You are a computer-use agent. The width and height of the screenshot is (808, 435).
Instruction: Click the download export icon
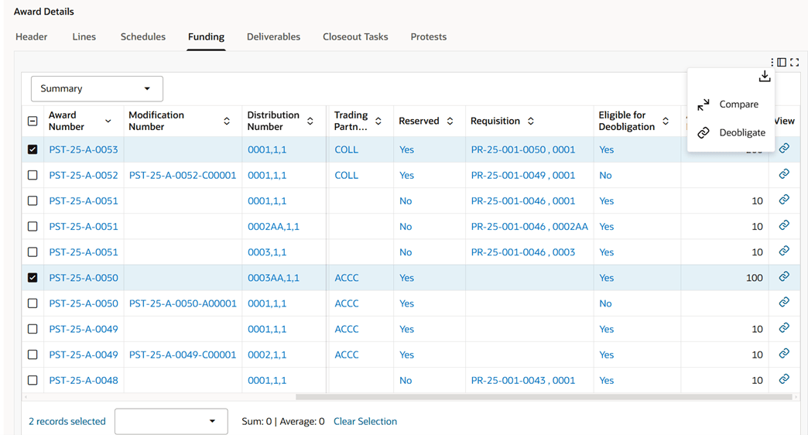[x=765, y=77]
